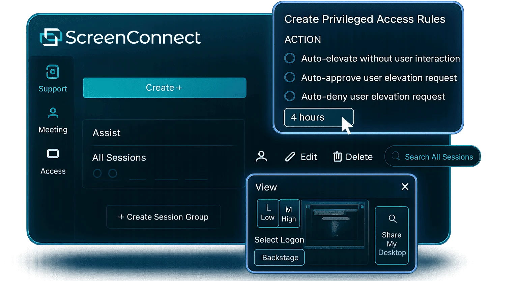Click the ScreenConnect logo icon

(x=51, y=37)
